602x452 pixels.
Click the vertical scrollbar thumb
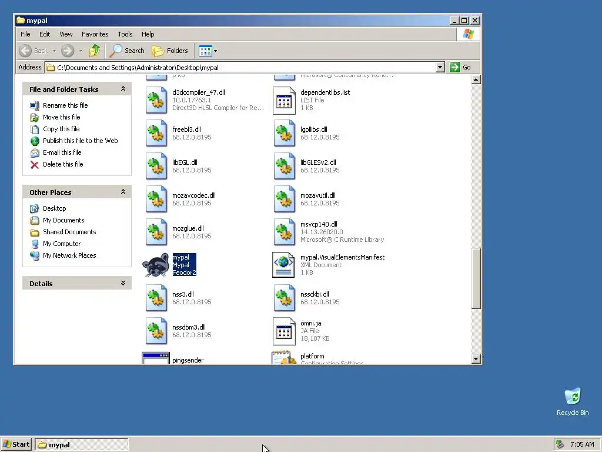coord(476,278)
